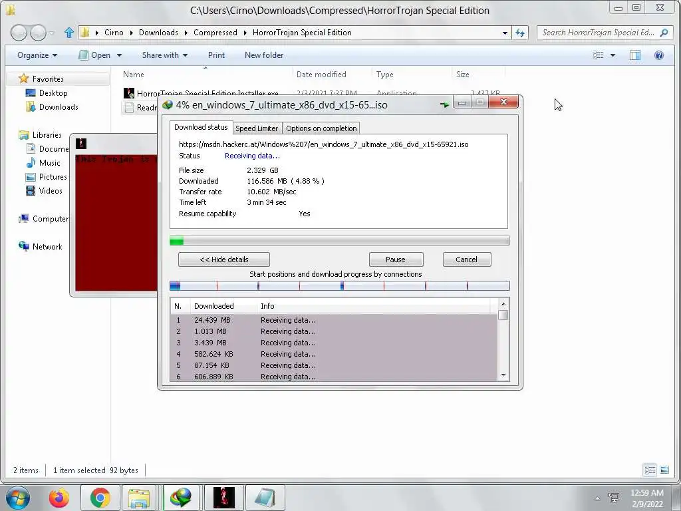Click the network tray icon

[614, 498]
